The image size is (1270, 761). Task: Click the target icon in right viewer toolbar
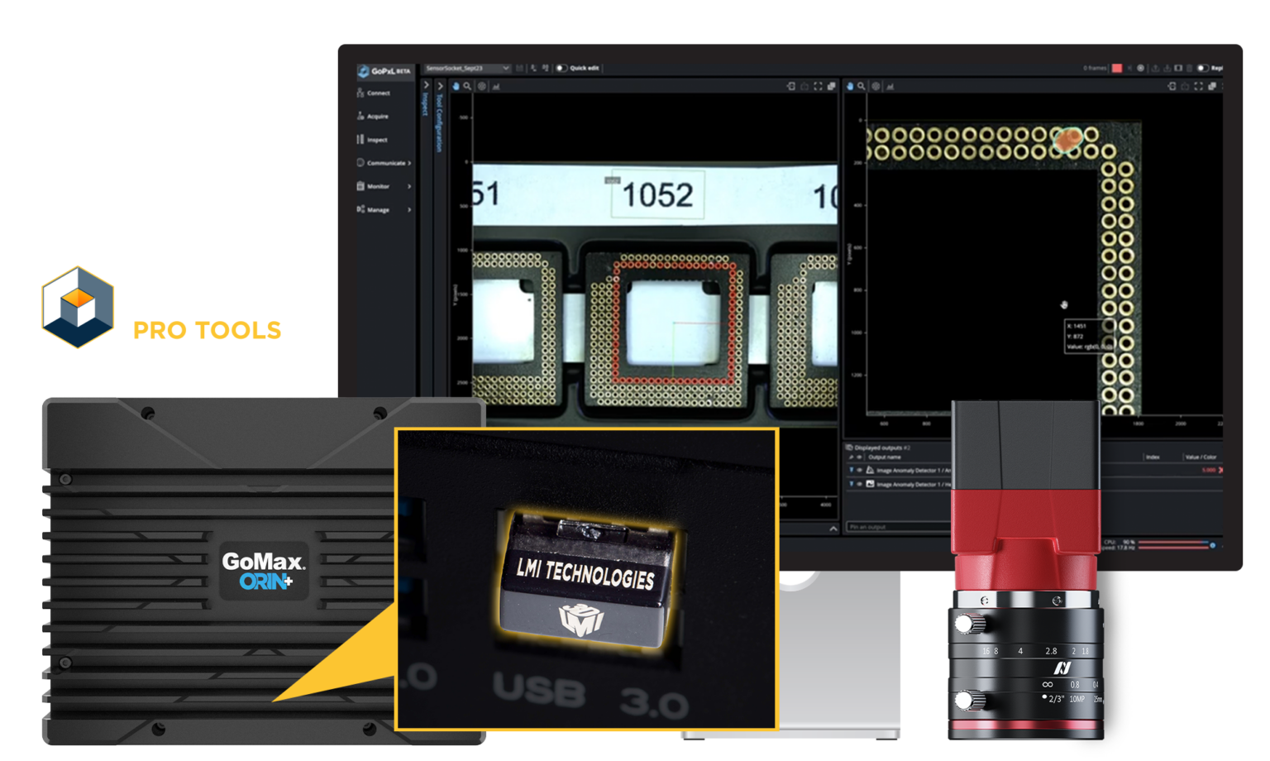pyautogui.click(x=876, y=86)
